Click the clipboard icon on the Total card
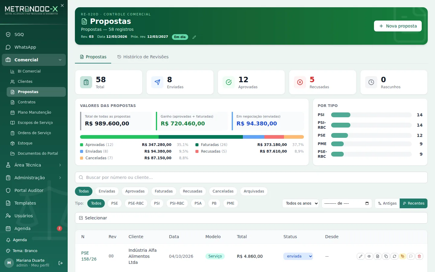The image size is (435, 272). coord(86,82)
